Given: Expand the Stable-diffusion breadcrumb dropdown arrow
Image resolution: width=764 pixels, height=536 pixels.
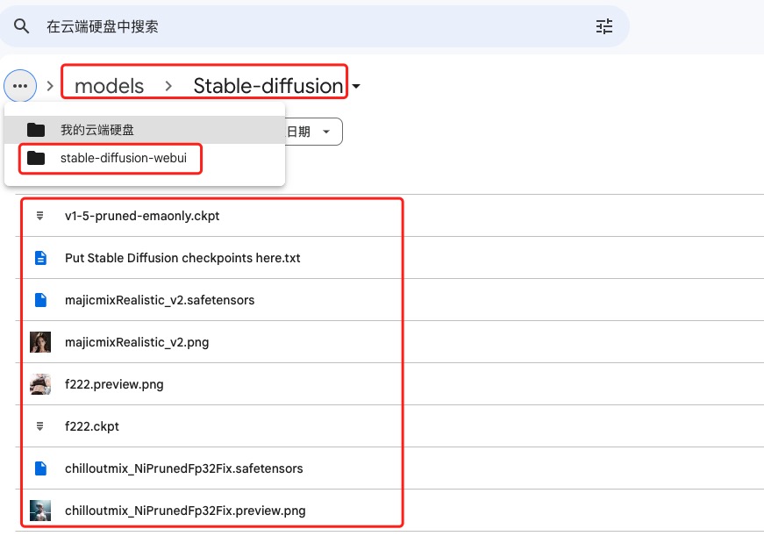Looking at the screenshot, I should tap(356, 86).
